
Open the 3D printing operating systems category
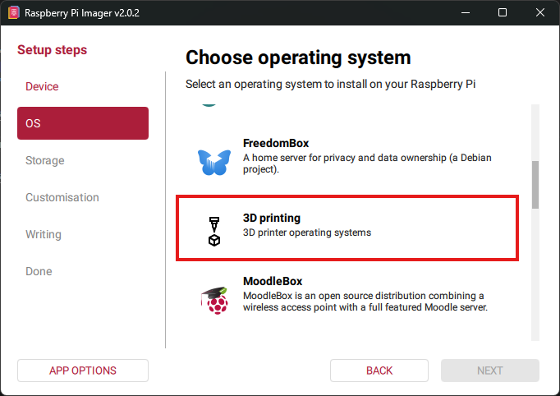[347, 228]
